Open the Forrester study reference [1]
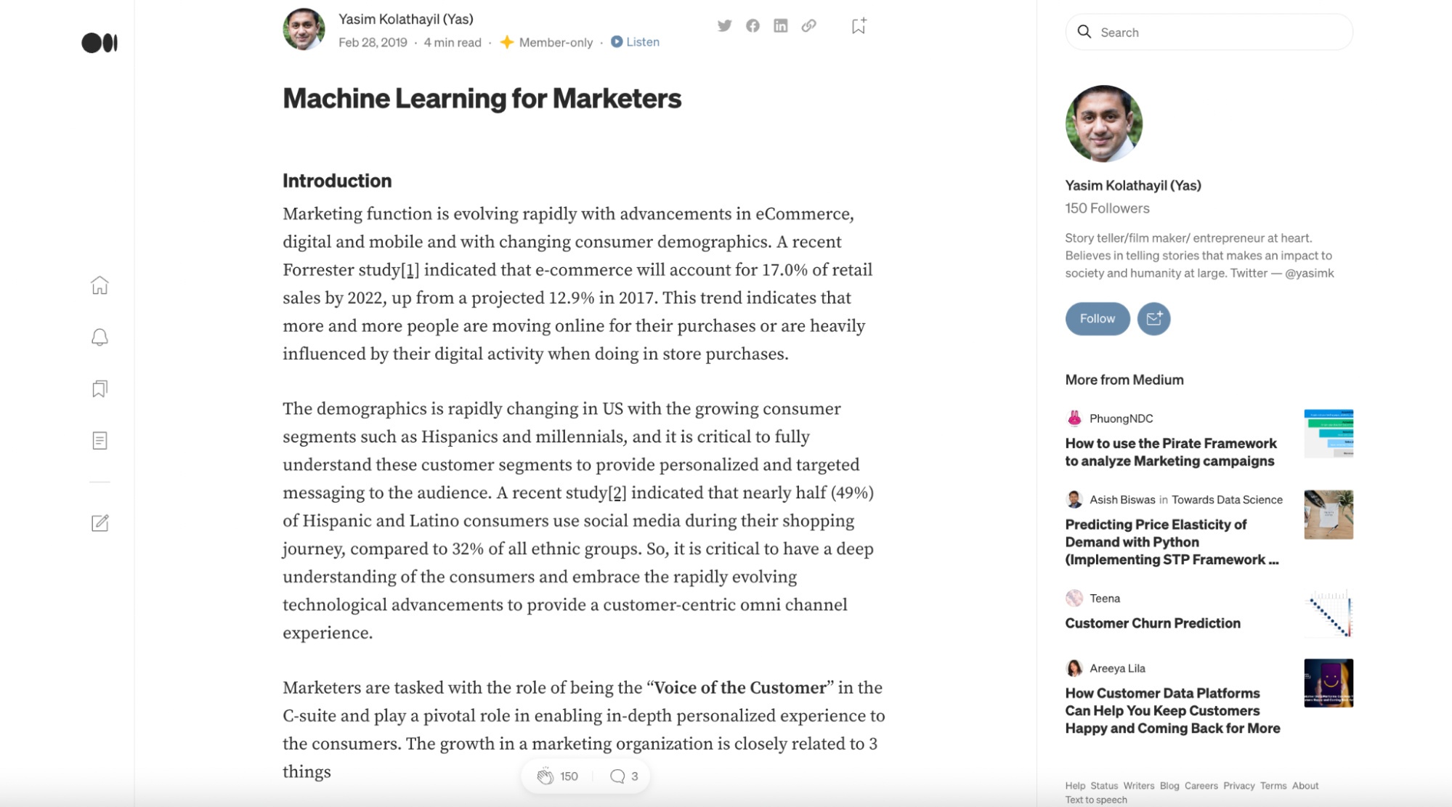1452x807 pixels. (x=410, y=269)
